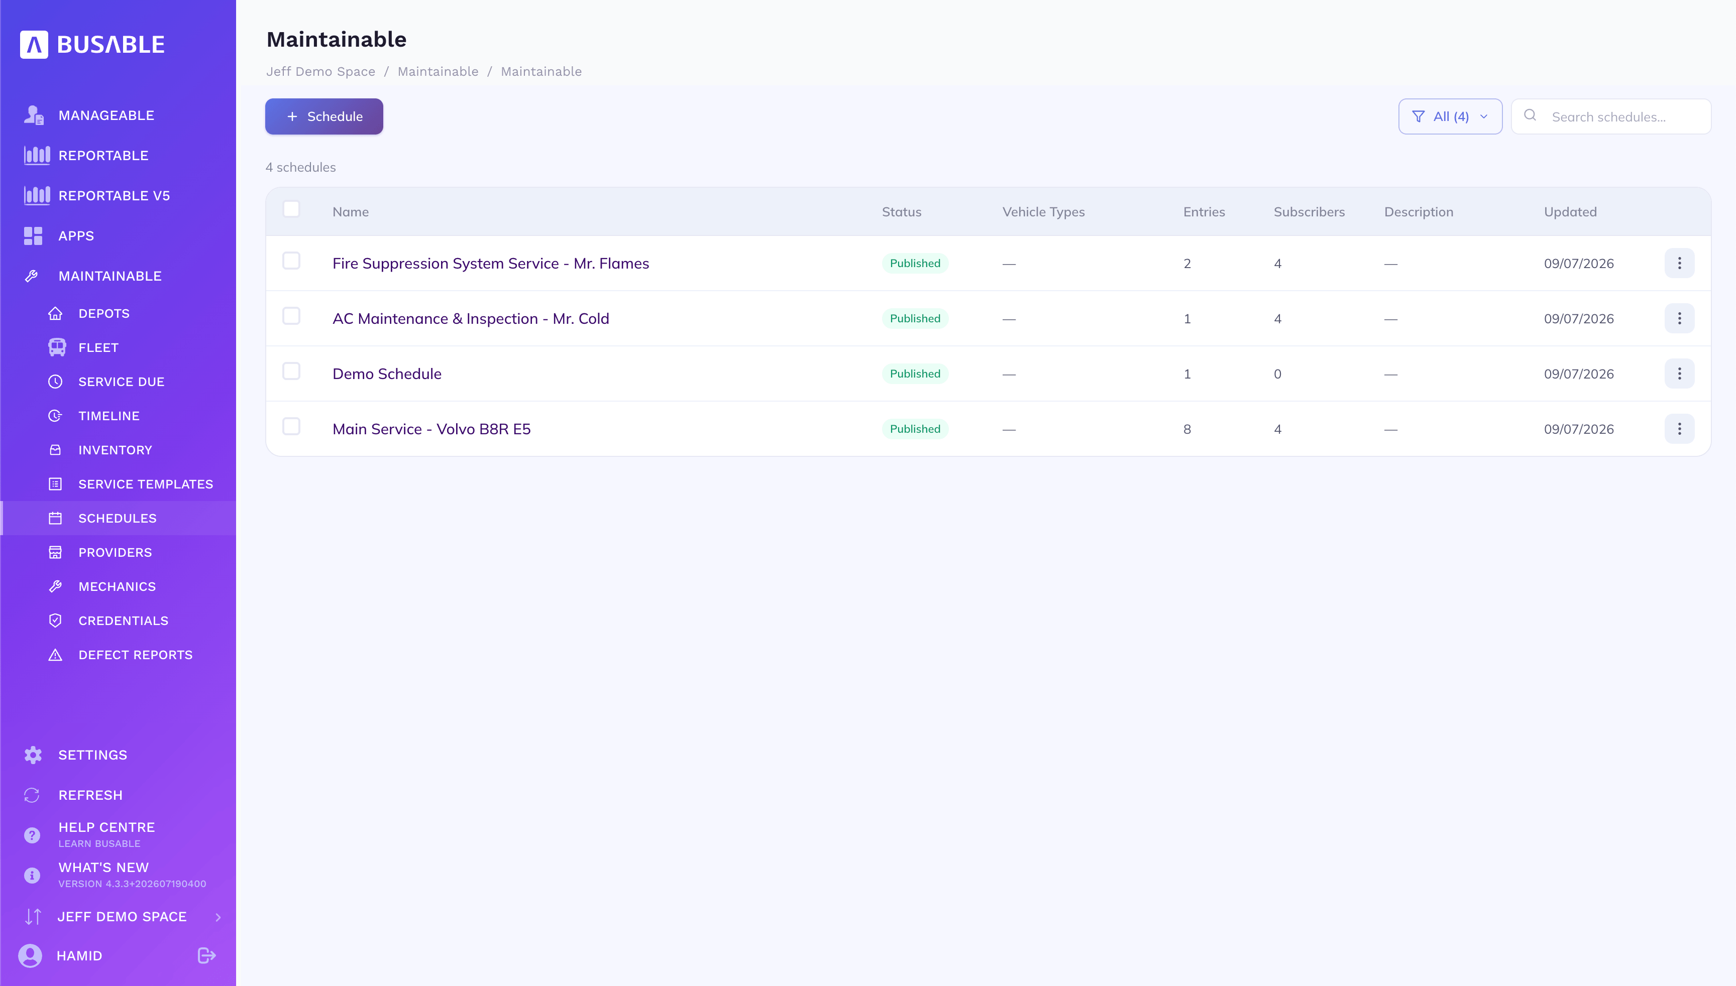Check the Demo Schedule row checkbox
This screenshot has width=1736, height=986.
tap(291, 371)
